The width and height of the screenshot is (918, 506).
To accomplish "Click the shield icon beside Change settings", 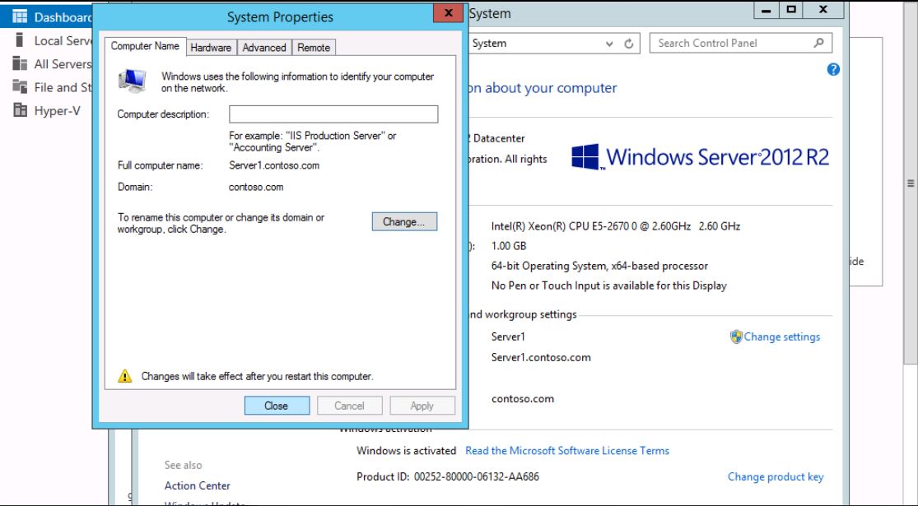I will pos(736,337).
